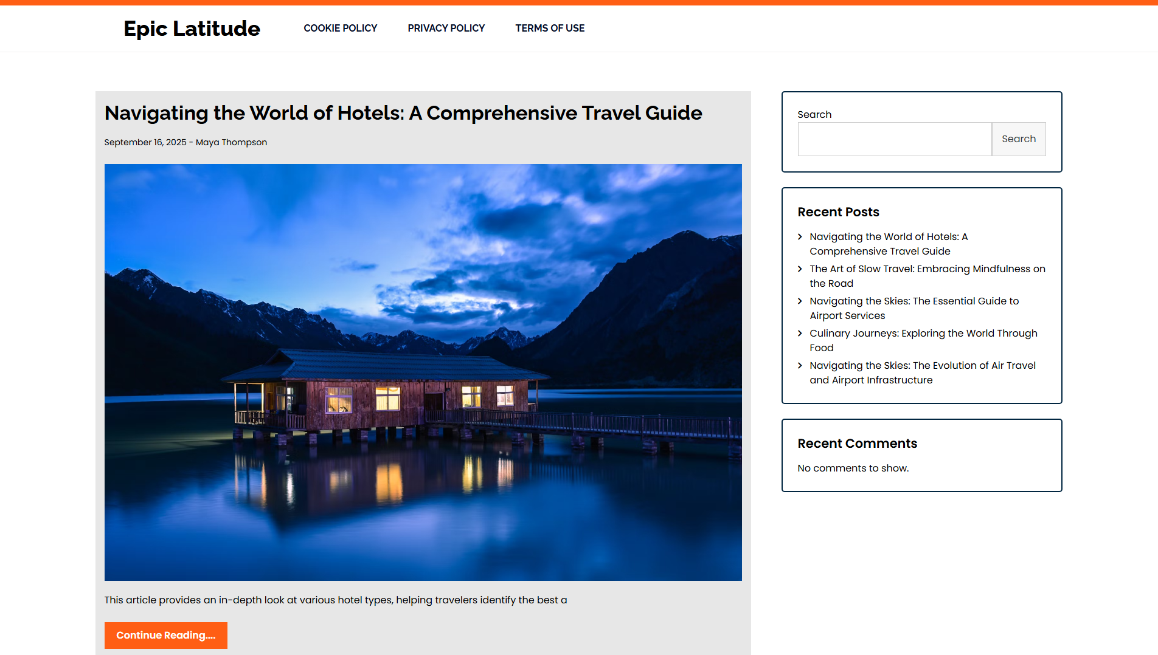1158x655 pixels.
Task: Open the September 16, 2025 post date
Action: pos(145,142)
